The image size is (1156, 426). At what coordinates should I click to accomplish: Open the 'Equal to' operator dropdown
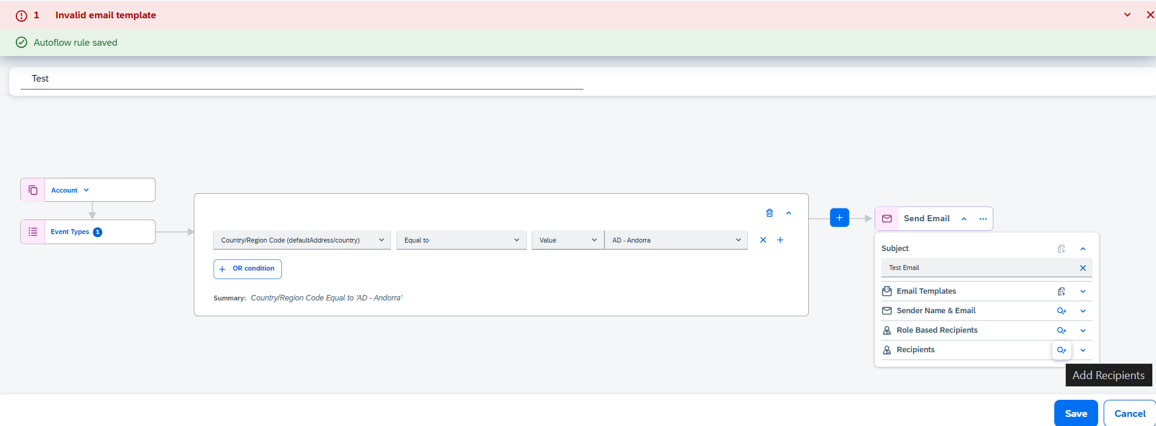tap(461, 240)
